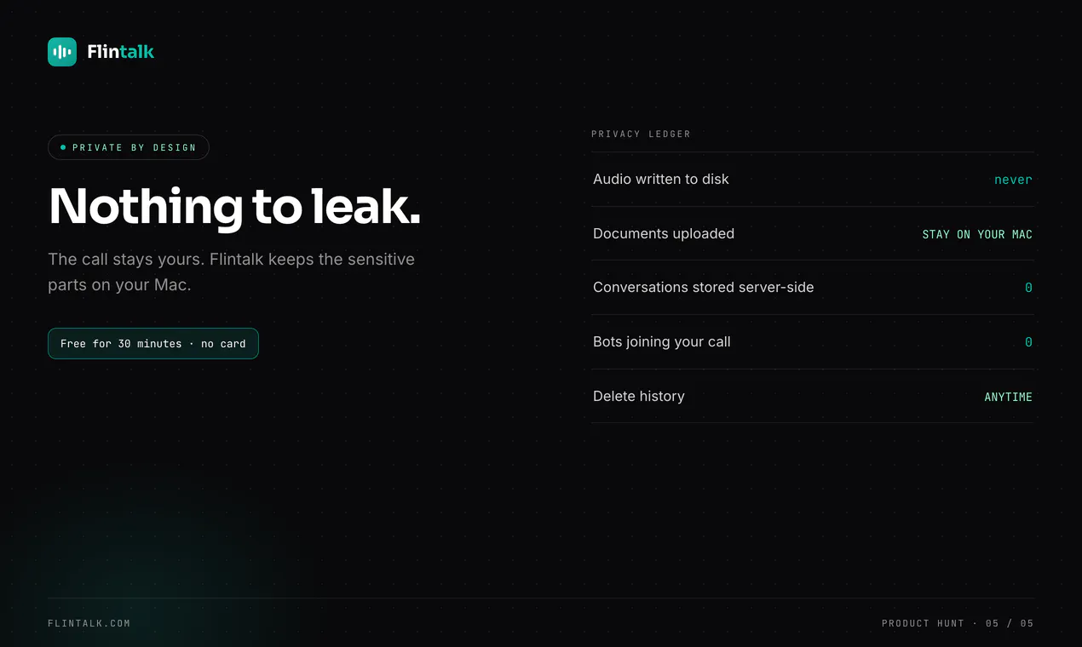Screen dimensions: 1082x647
Task: Click the 'ANYTIME' value
Action: click(1008, 397)
